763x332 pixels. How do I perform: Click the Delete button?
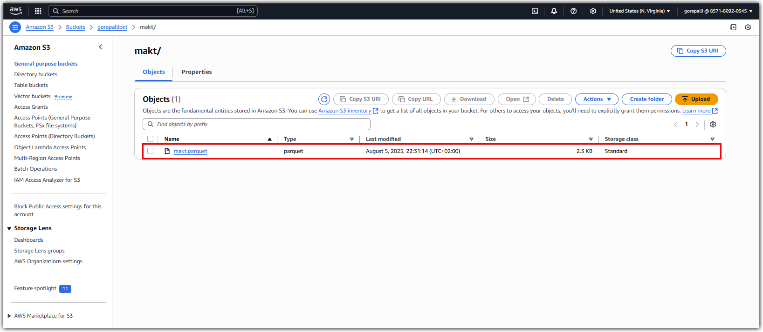555,99
